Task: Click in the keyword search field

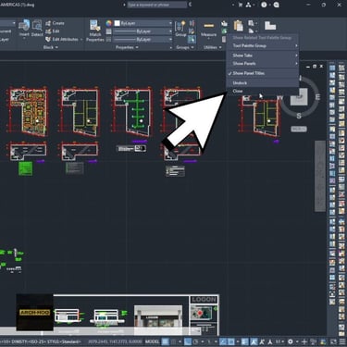Action: click(x=156, y=5)
